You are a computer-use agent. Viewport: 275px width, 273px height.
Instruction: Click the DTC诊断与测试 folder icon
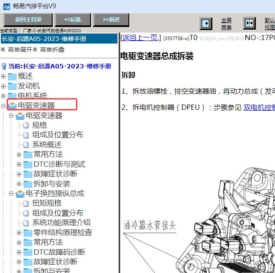tap(28, 165)
